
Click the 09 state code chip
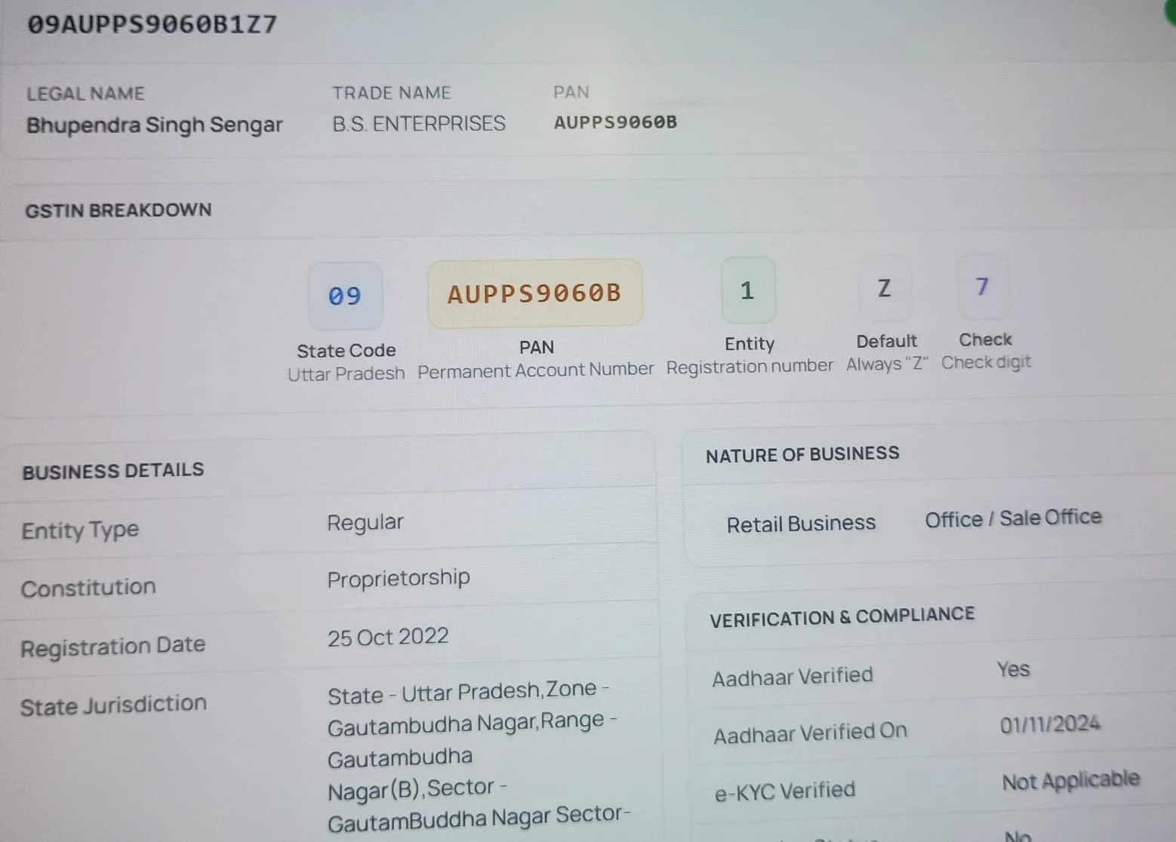coord(345,296)
